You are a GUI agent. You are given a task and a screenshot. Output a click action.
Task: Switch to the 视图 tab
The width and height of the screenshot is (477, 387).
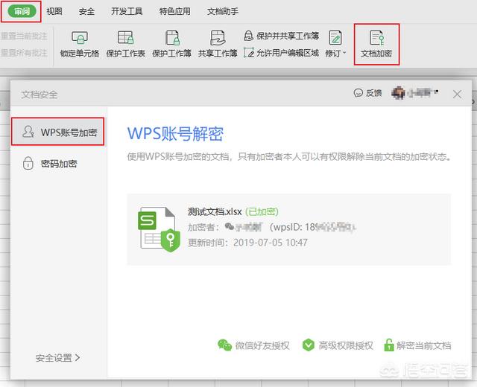54,11
